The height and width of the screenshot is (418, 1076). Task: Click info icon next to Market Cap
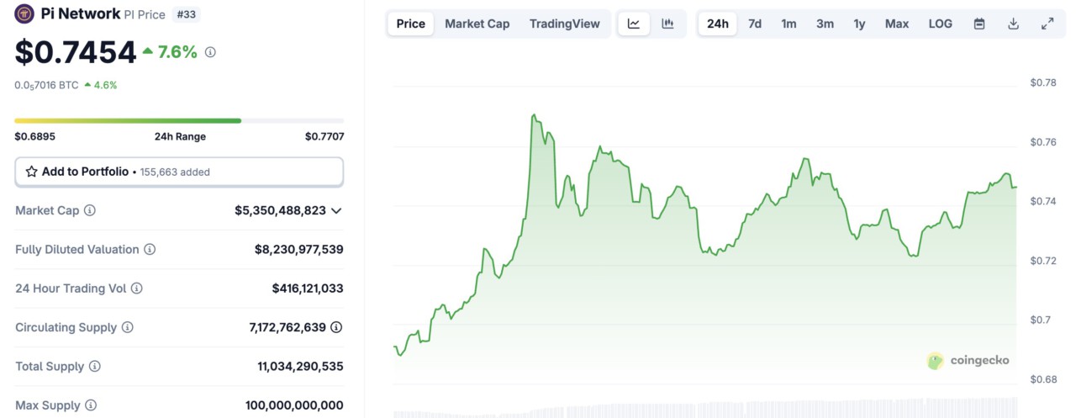[x=90, y=210]
